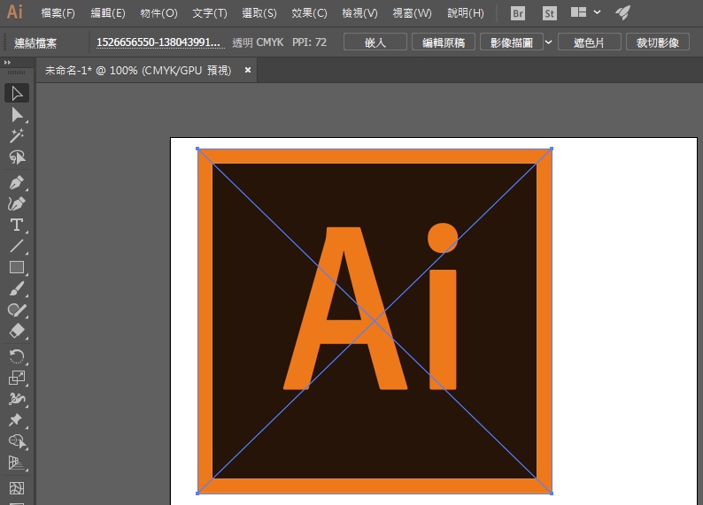Screen dimensions: 703x505
Task: Click the 裁切影像 button
Action: (658, 42)
